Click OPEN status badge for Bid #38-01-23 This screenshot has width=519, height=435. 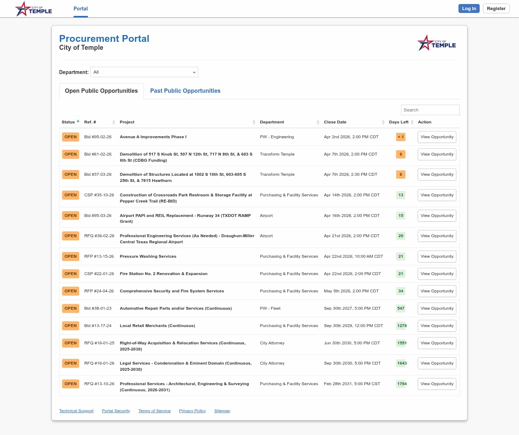click(x=71, y=309)
